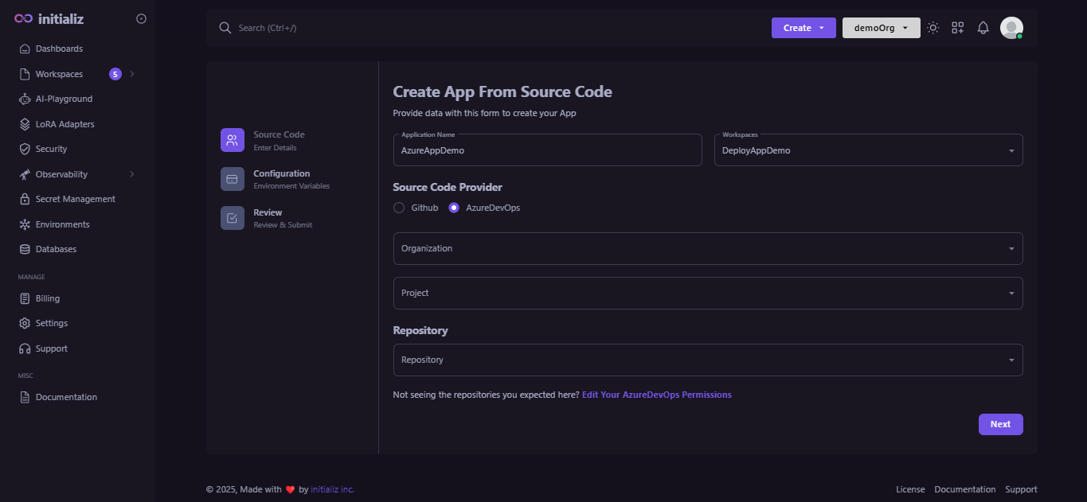The image size is (1087, 502).
Task: Open the initializ inc. footer link
Action: (332, 489)
